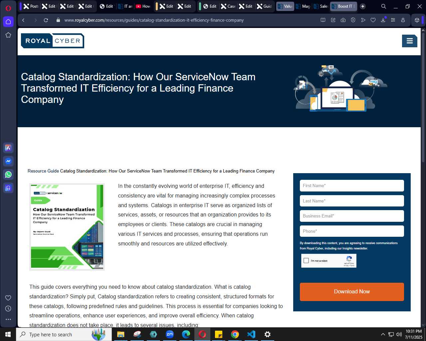The image size is (426, 341).
Task: View site security lock information
Action: 58,20
